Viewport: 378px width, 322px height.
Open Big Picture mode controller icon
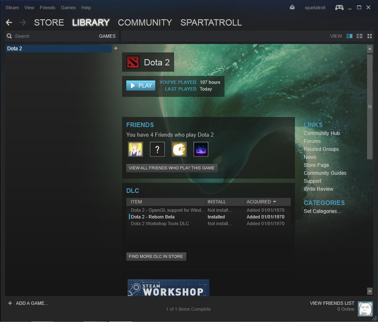click(x=339, y=8)
